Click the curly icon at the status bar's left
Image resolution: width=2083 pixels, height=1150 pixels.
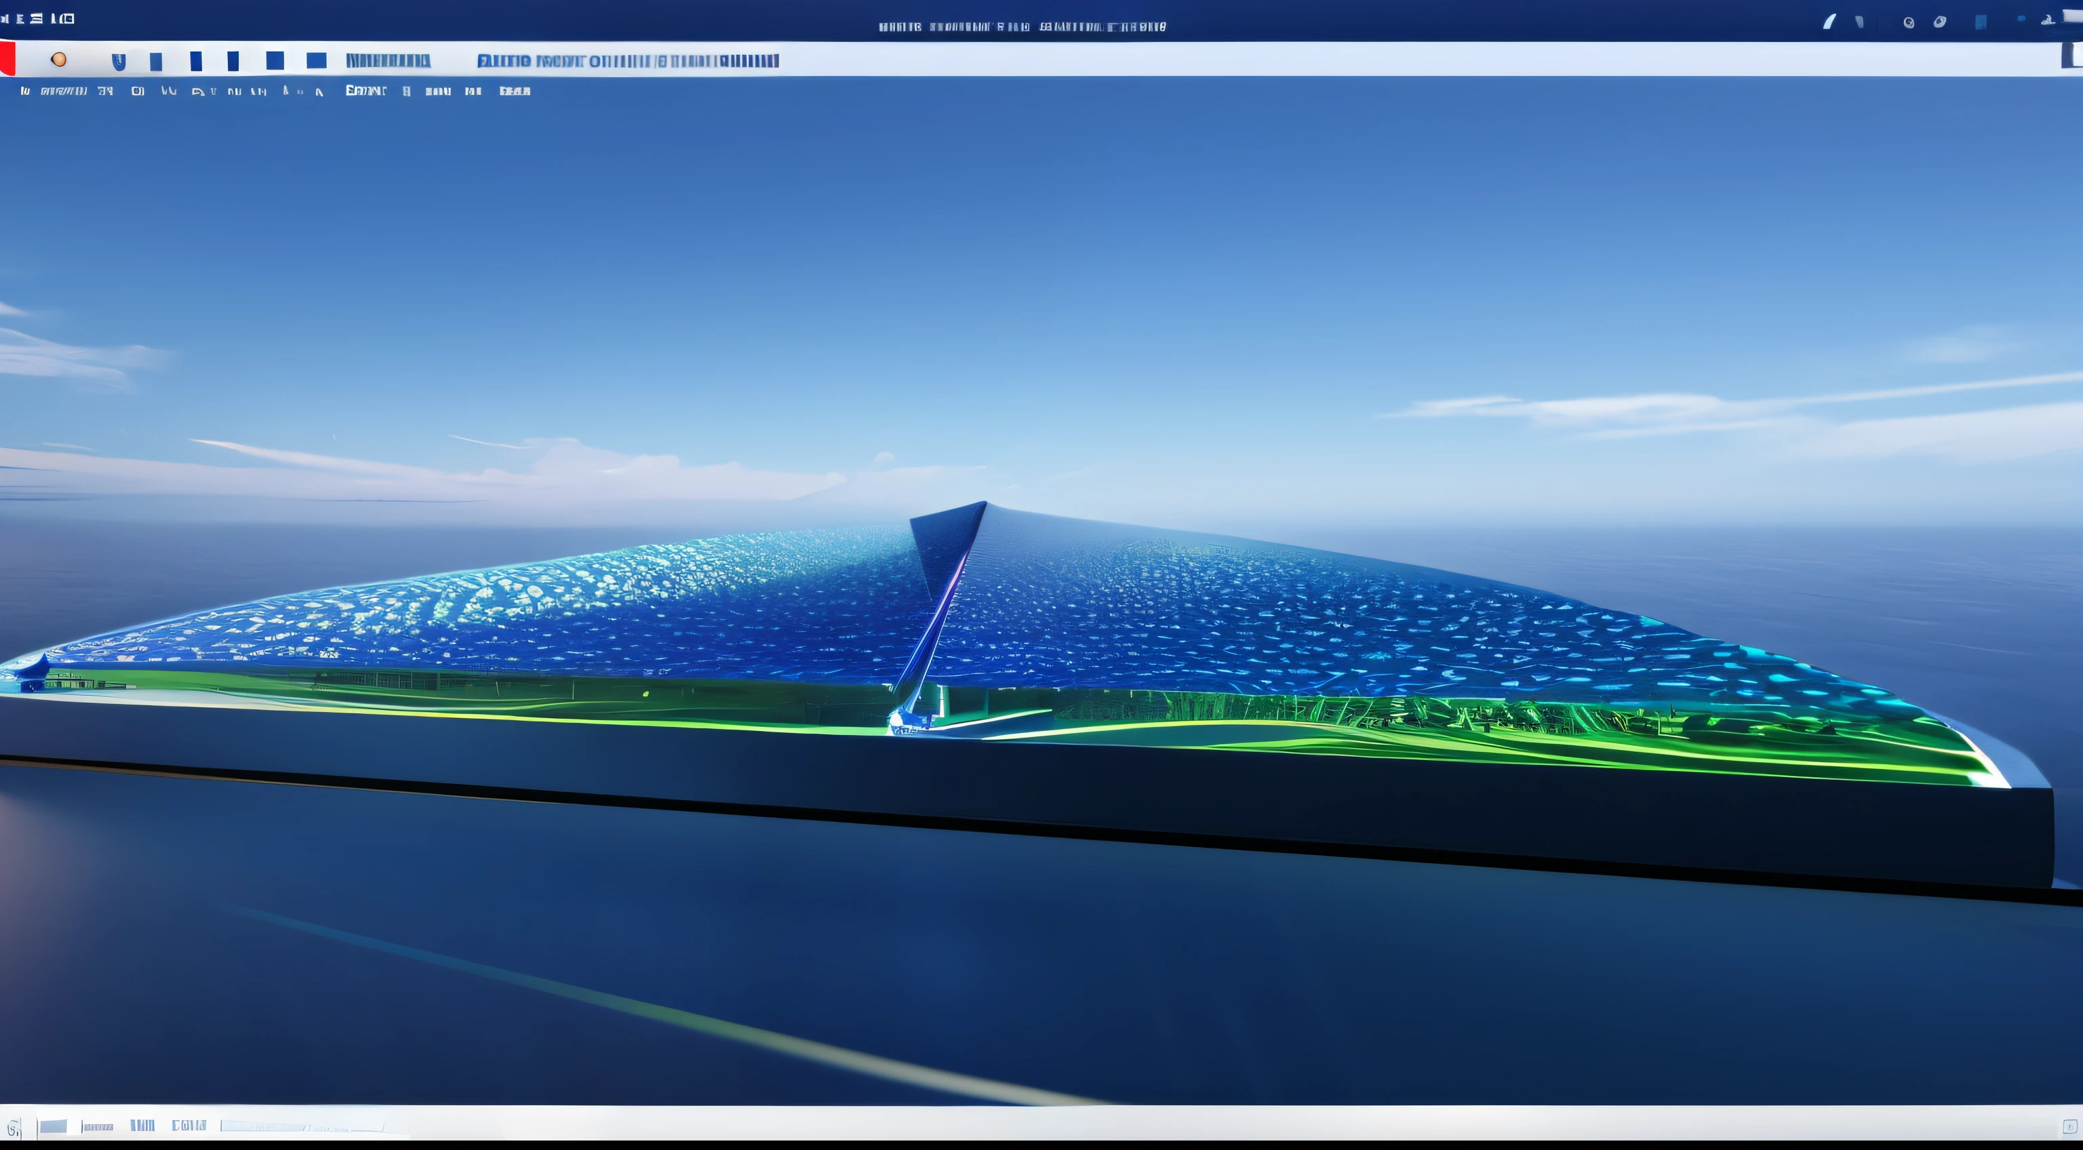coord(13,1128)
